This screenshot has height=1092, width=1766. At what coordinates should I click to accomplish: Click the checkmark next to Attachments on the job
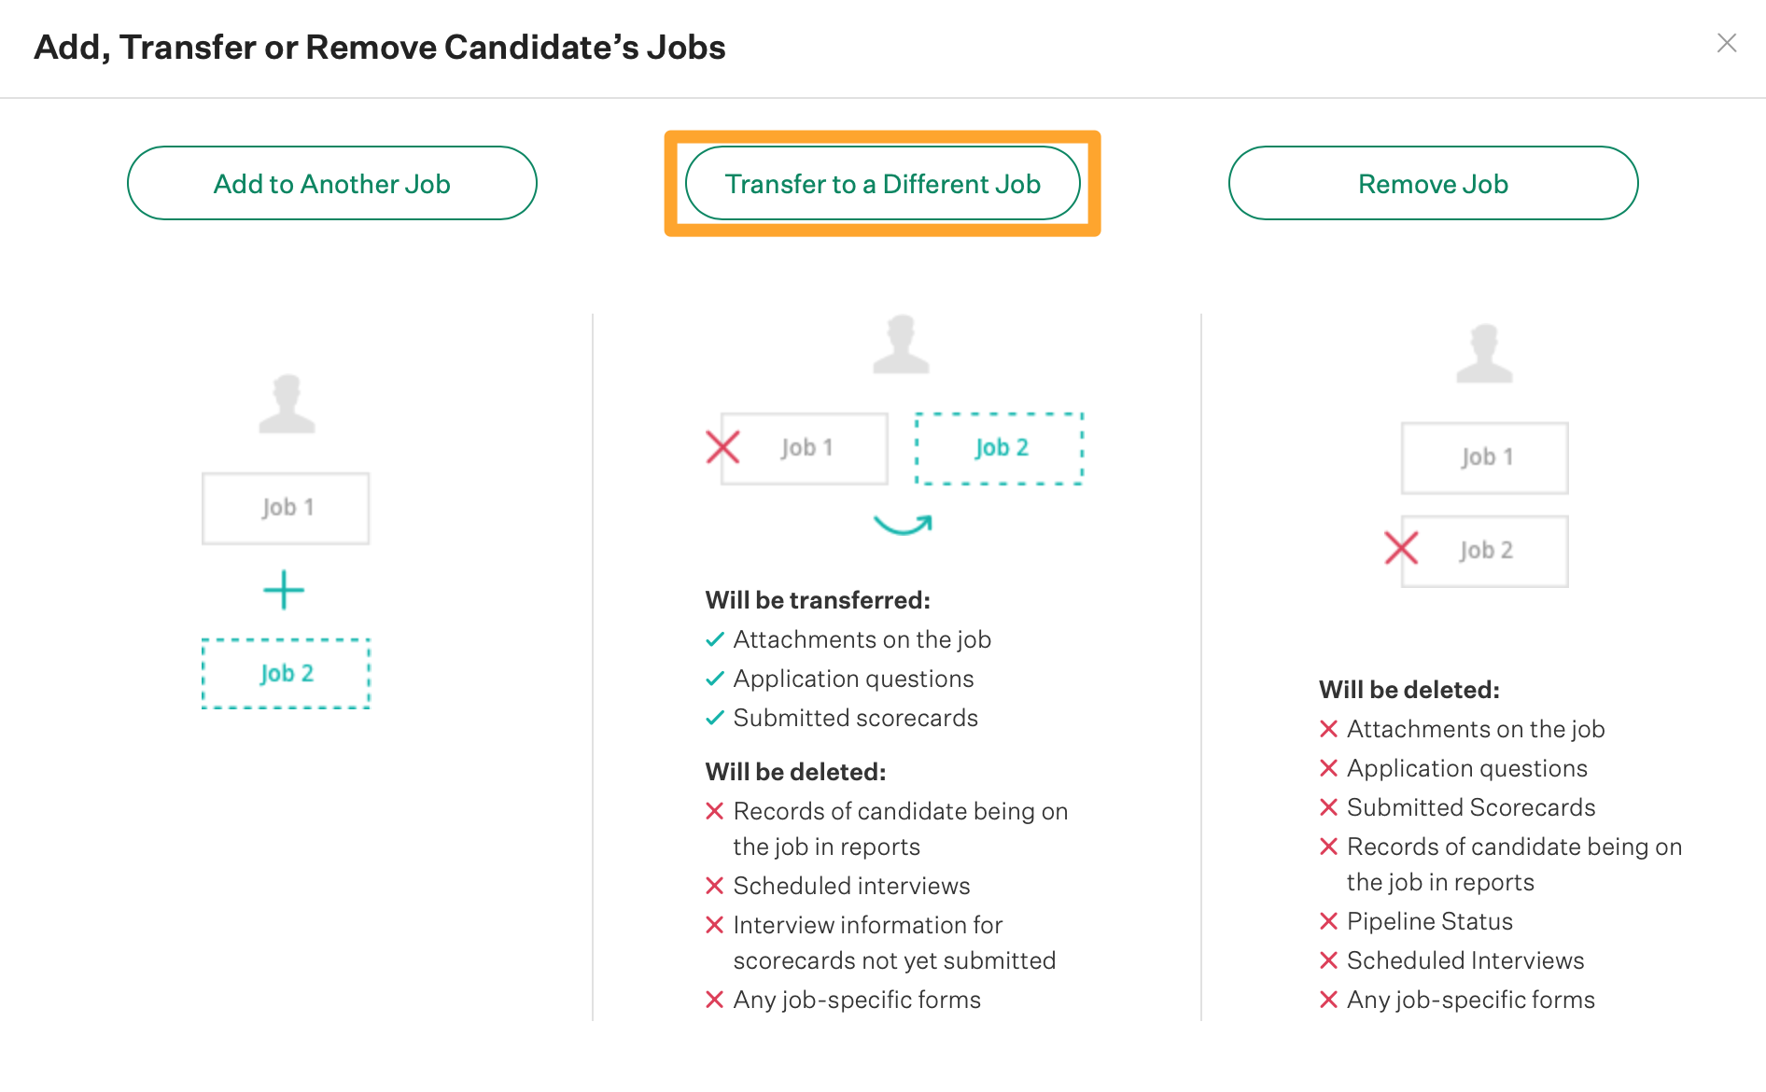pyautogui.click(x=715, y=639)
